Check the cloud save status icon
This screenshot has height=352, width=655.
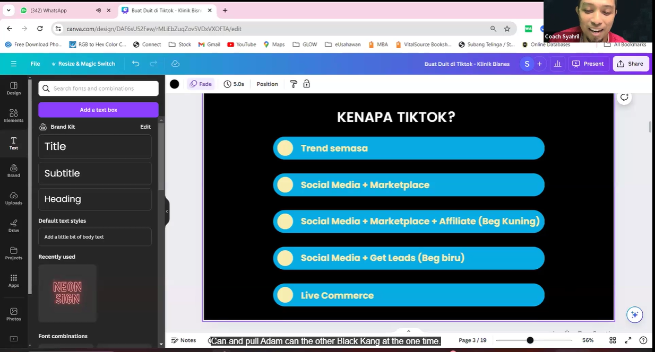coord(176,64)
